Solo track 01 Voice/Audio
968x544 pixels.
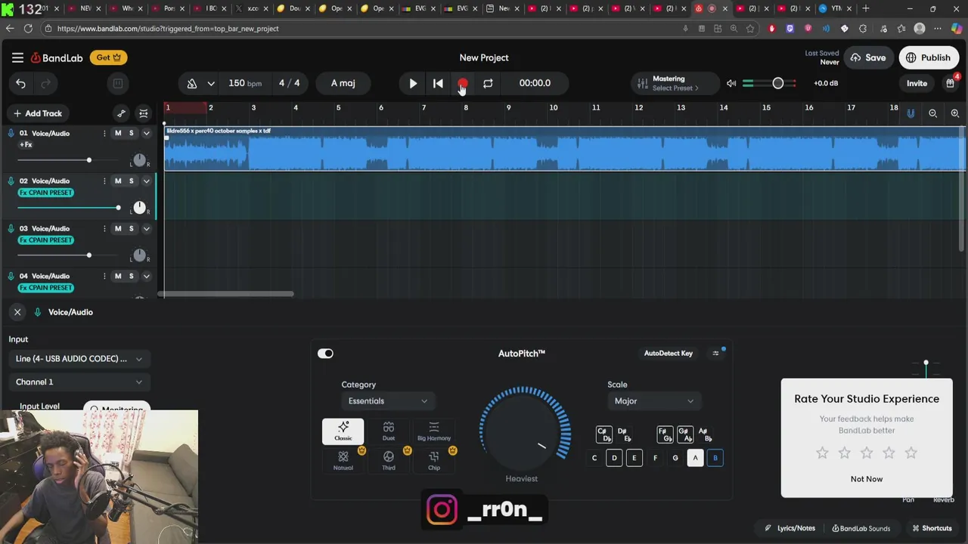click(131, 133)
